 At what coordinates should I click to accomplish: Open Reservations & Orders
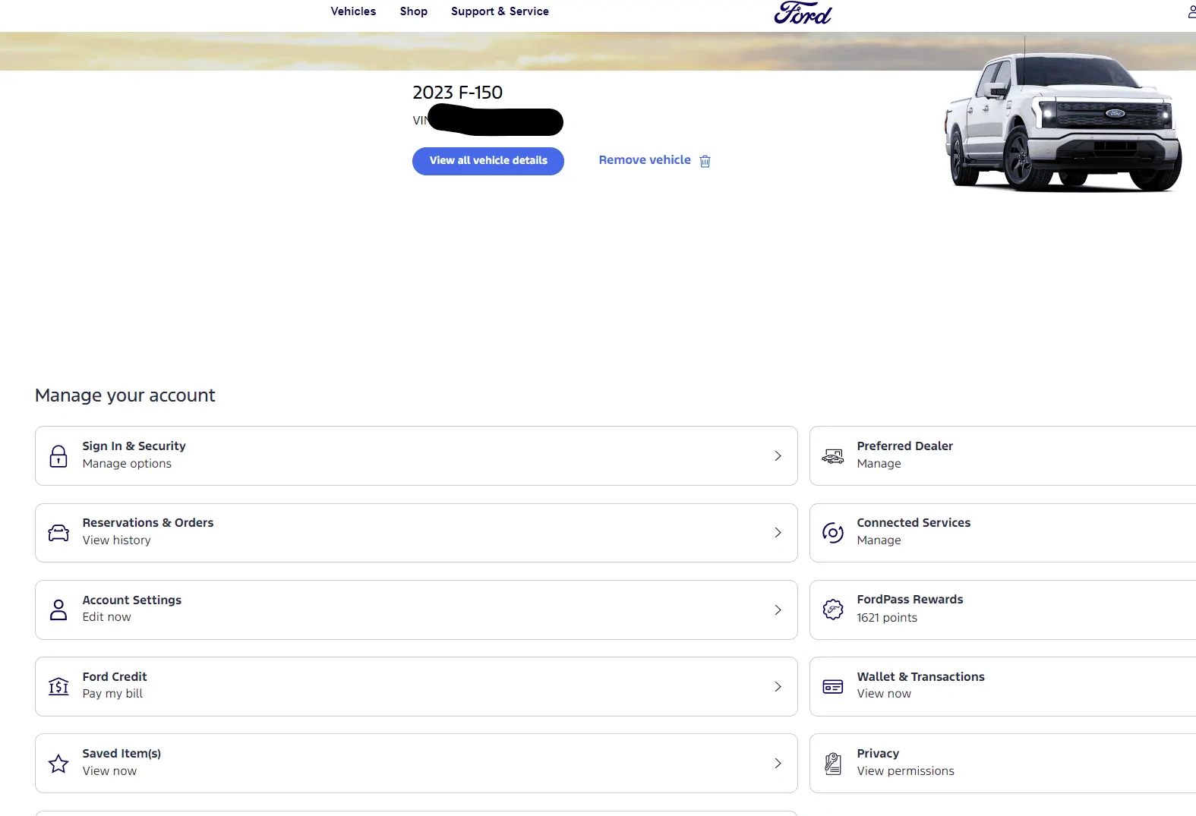(416, 533)
